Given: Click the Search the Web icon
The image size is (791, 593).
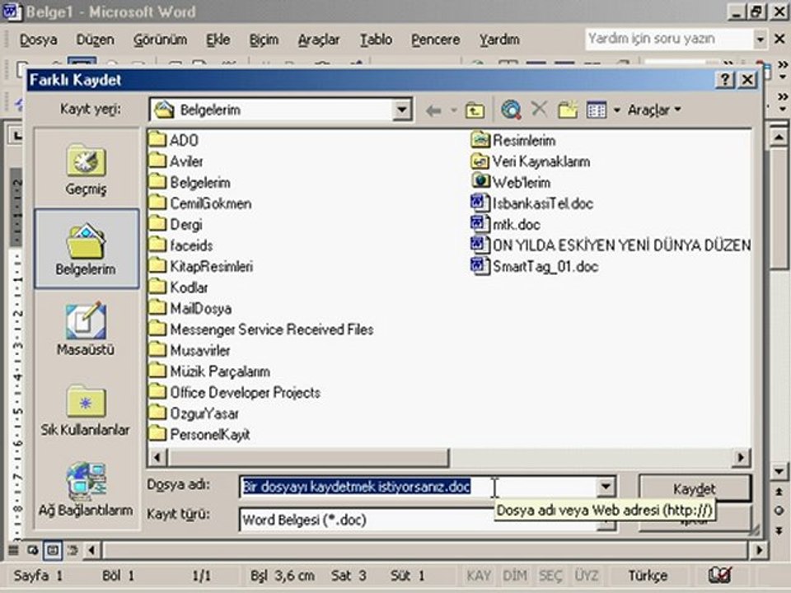Looking at the screenshot, I should (511, 110).
